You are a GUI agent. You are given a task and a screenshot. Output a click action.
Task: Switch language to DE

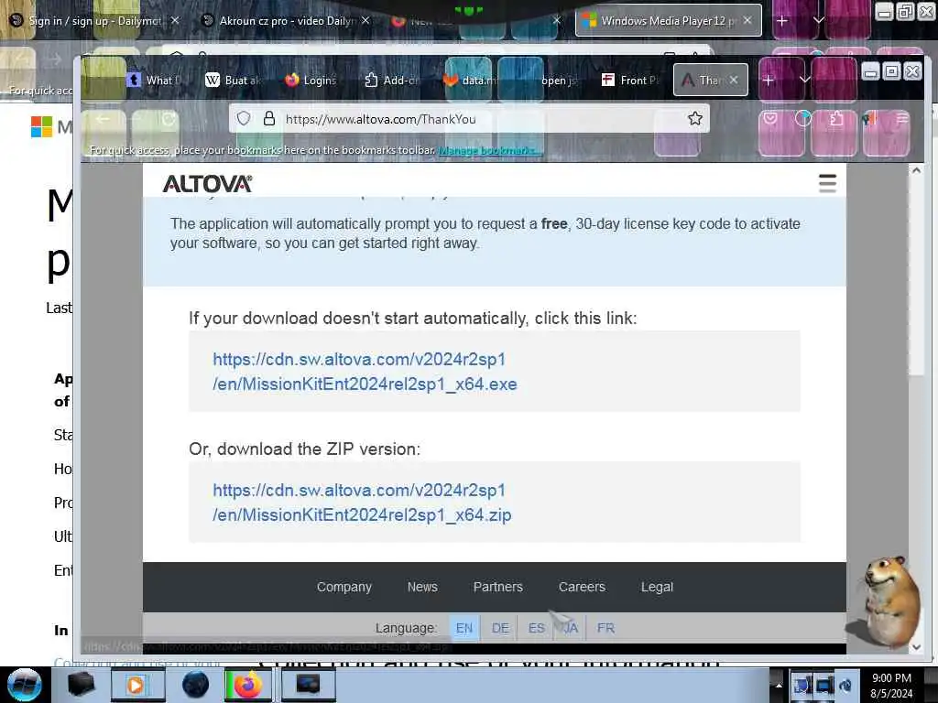[x=500, y=628]
